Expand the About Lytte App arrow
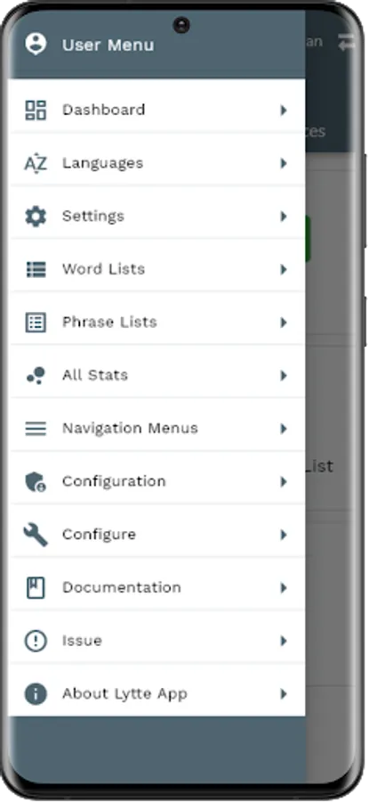This screenshot has width=369, height=802. 284,694
